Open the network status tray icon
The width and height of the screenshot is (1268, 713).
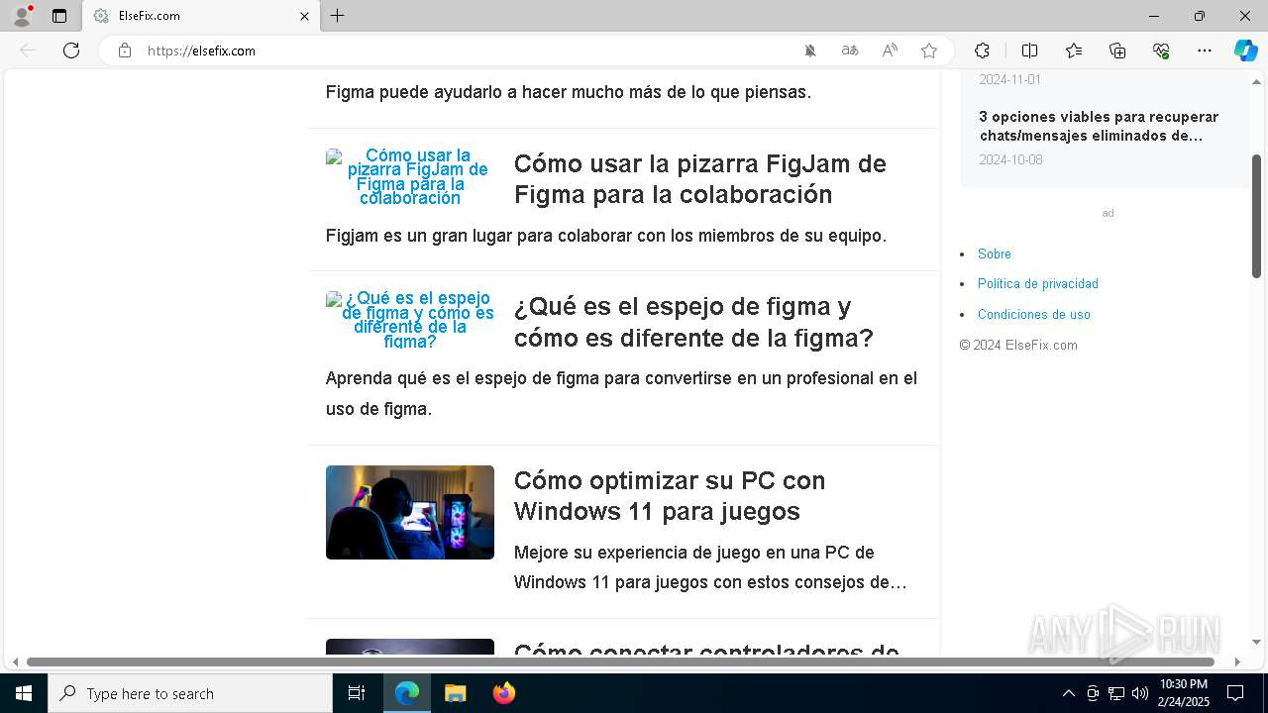[x=1116, y=693]
